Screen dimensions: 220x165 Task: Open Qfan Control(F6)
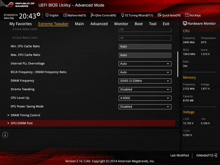coord(103,15)
